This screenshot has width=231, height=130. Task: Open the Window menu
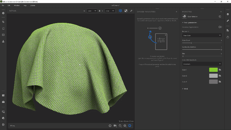point(17,5)
